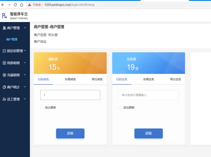Open the 商户管理 submenu link
This screenshot has width=211, height=157.
(x=12, y=39)
